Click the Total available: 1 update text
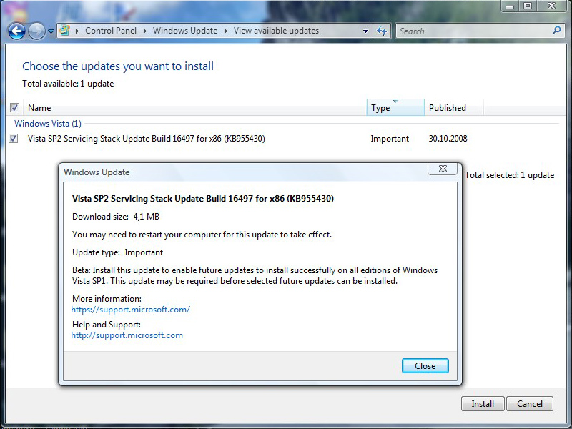The height and width of the screenshot is (429, 572). (x=68, y=84)
